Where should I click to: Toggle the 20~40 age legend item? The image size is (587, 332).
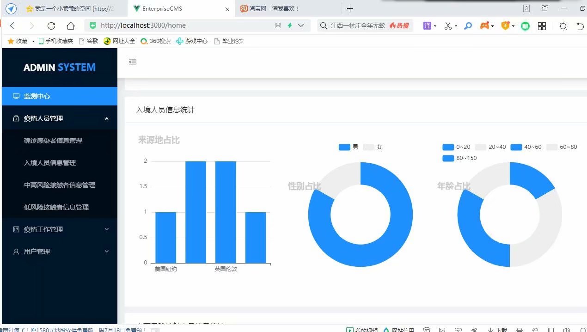pos(490,147)
